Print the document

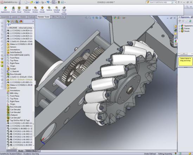(43, 2)
